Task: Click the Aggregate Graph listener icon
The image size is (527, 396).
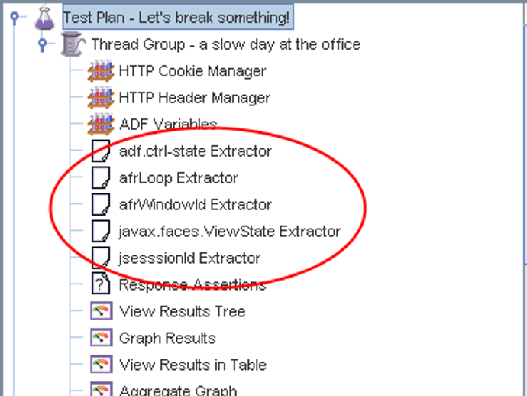Action: (x=101, y=390)
